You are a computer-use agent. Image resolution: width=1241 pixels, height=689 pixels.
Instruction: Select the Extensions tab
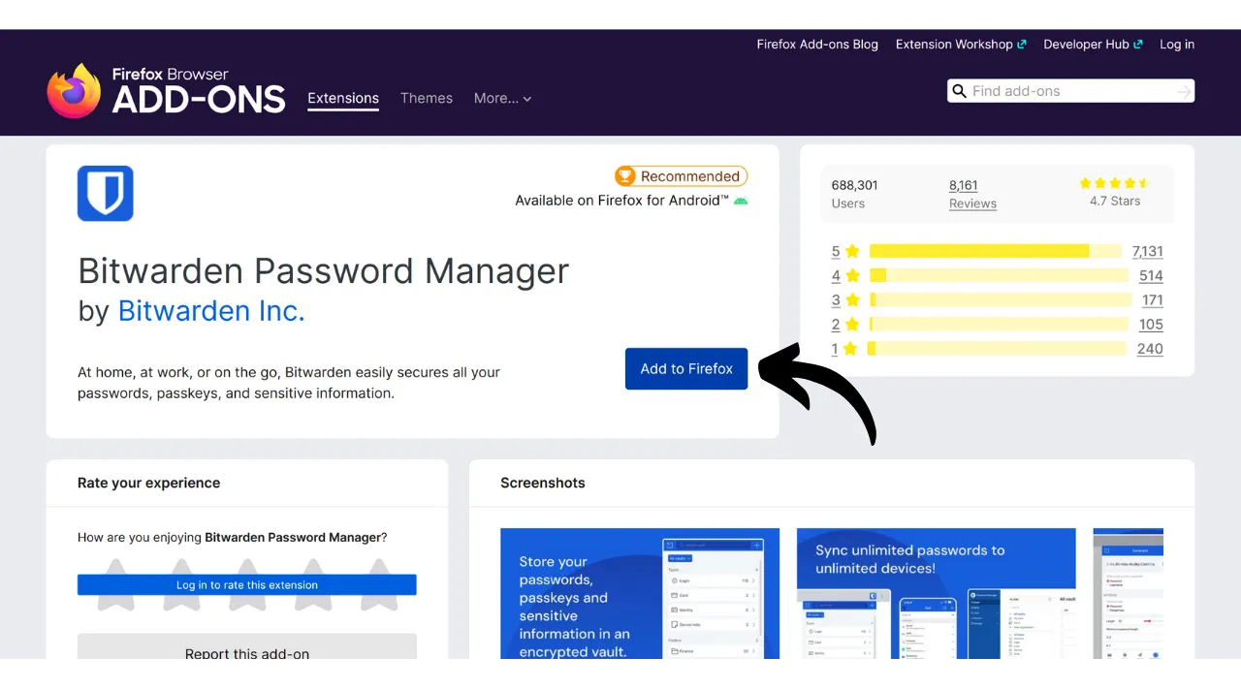[343, 98]
